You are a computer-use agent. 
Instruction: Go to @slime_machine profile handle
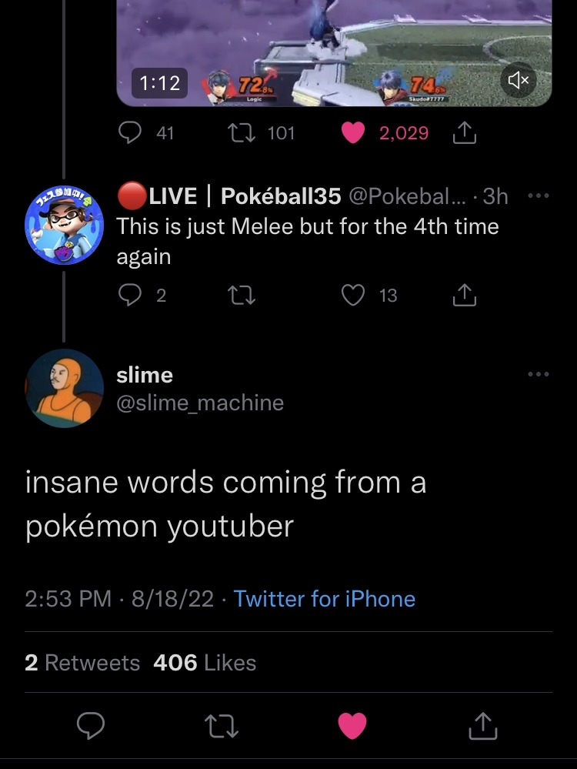[x=200, y=403]
